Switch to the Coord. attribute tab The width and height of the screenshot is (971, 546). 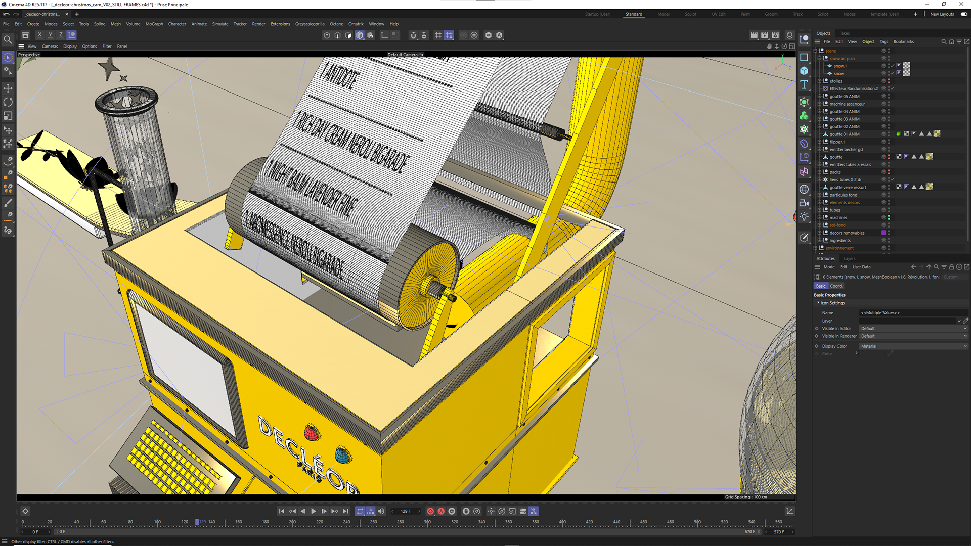(x=836, y=286)
